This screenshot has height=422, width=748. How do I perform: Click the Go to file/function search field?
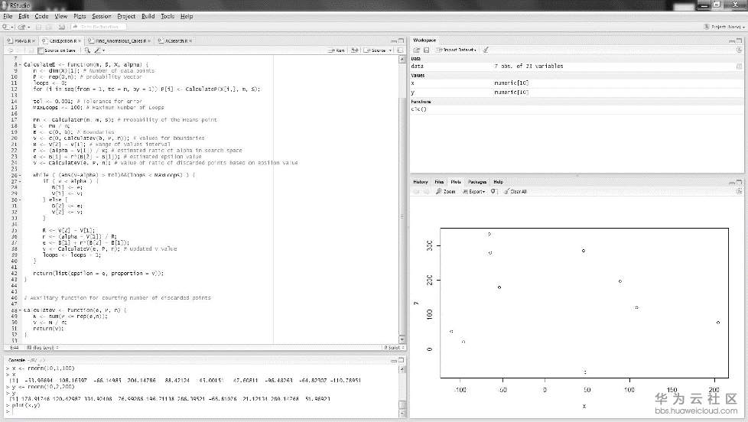[98, 28]
